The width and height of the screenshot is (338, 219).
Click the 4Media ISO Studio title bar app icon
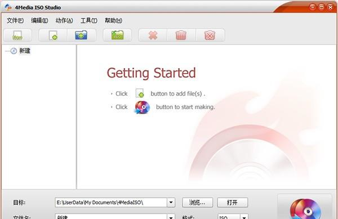coord(8,7)
